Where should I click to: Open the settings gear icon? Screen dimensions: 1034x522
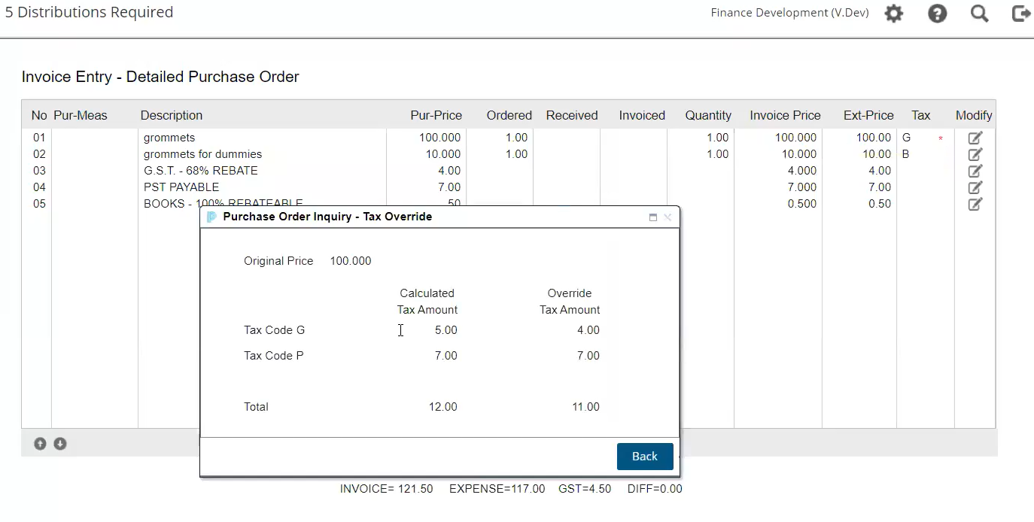893,13
